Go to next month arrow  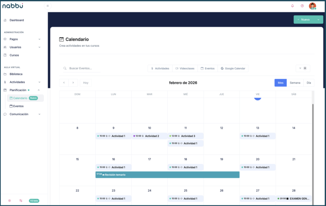(x=73, y=83)
